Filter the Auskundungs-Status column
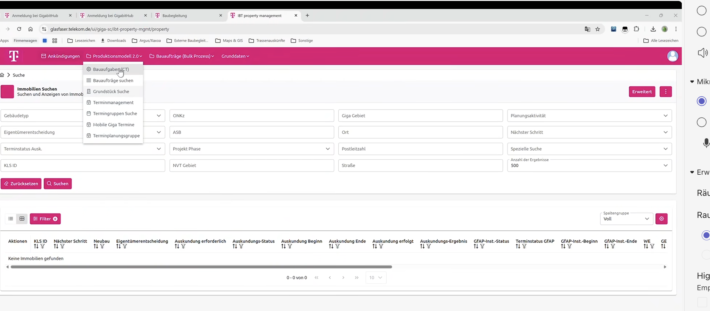The image size is (710, 311). point(241,246)
